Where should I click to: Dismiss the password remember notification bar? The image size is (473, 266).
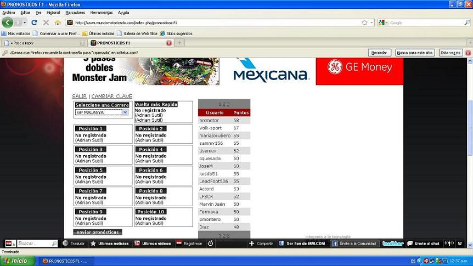tap(468, 53)
